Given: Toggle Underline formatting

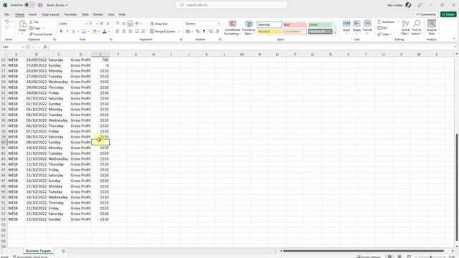Looking at the screenshot, I should [73, 32].
